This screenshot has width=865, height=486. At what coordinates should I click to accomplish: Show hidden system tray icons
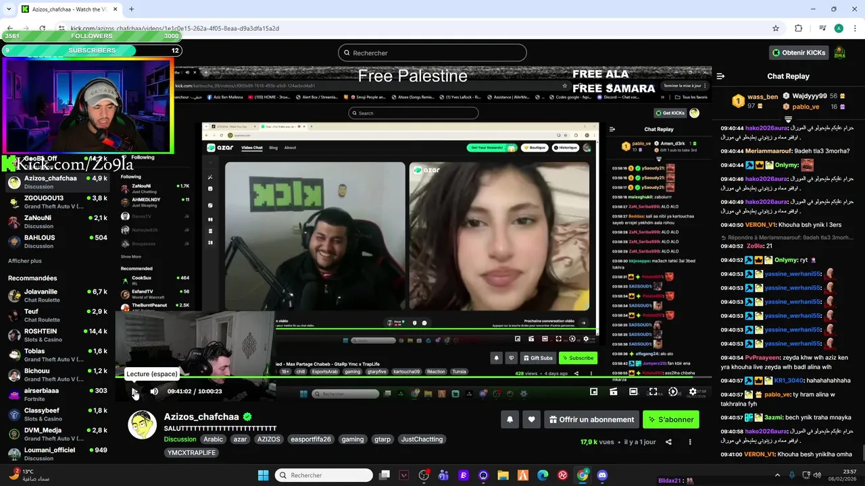777,475
